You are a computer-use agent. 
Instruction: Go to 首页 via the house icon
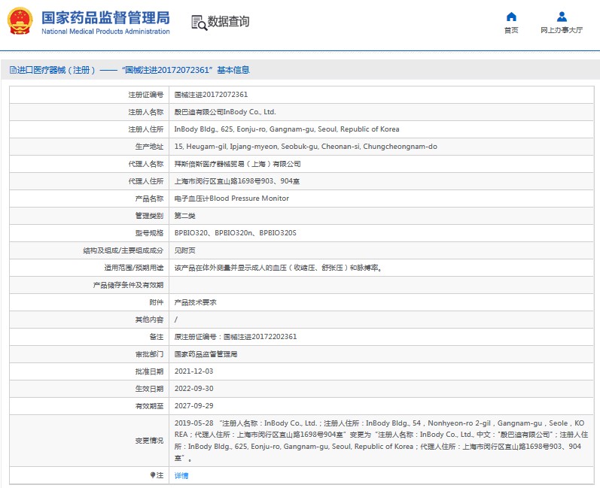511,17
